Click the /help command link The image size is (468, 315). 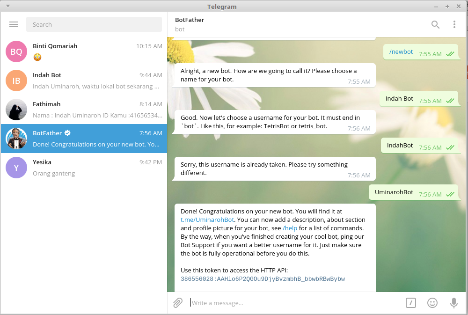click(290, 228)
